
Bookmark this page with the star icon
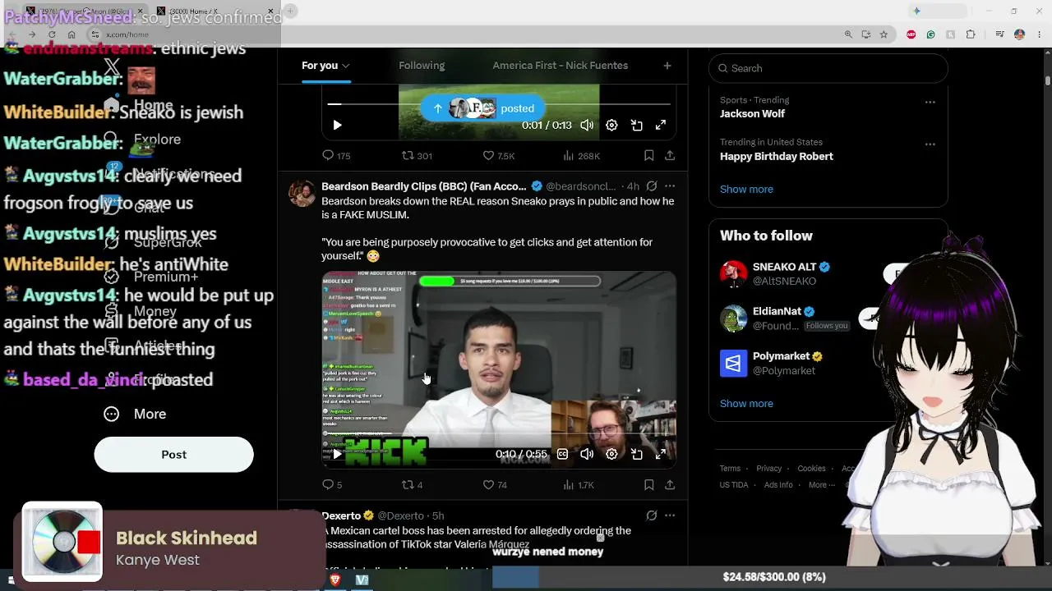tap(884, 34)
